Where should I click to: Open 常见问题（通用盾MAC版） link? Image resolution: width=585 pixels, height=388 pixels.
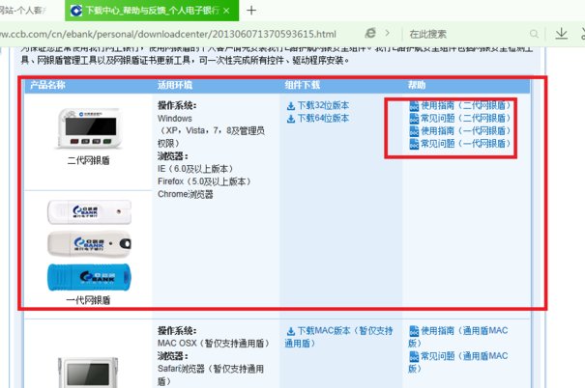point(458,362)
